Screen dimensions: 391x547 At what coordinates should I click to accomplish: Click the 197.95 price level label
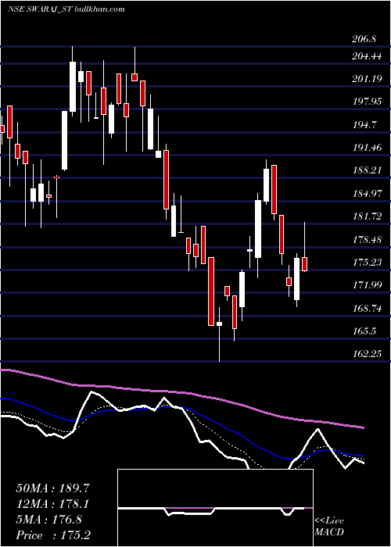(367, 102)
